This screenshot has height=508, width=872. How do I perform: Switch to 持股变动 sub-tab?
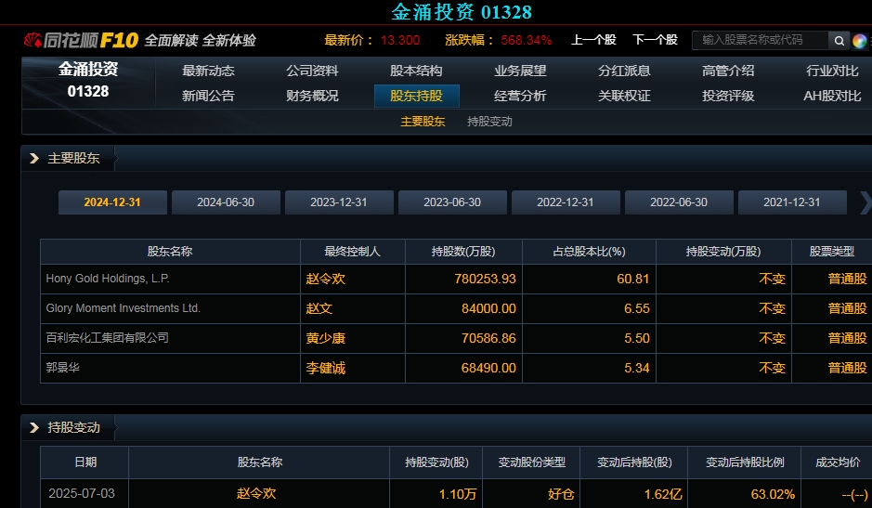pyautogui.click(x=489, y=122)
